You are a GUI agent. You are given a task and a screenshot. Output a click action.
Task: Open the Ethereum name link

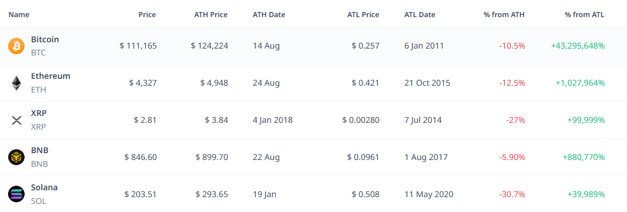pos(50,76)
